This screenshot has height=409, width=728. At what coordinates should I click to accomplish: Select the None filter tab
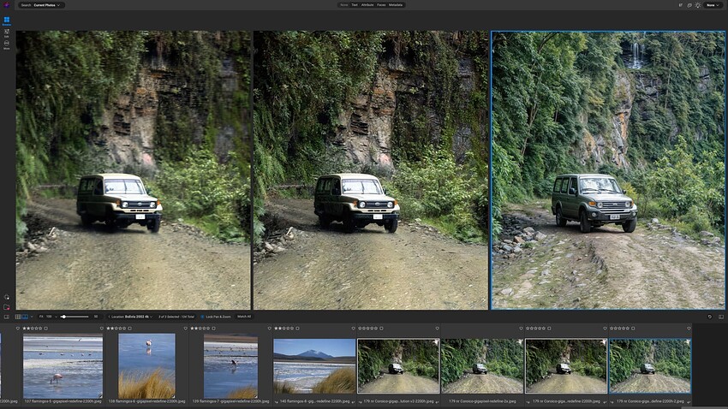(x=344, y=5)
